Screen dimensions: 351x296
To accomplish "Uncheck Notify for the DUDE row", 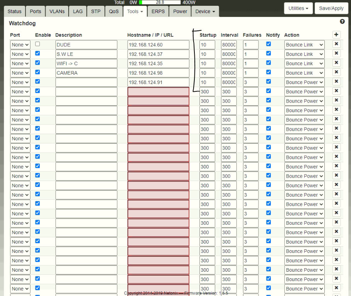I will pos(268,44).
